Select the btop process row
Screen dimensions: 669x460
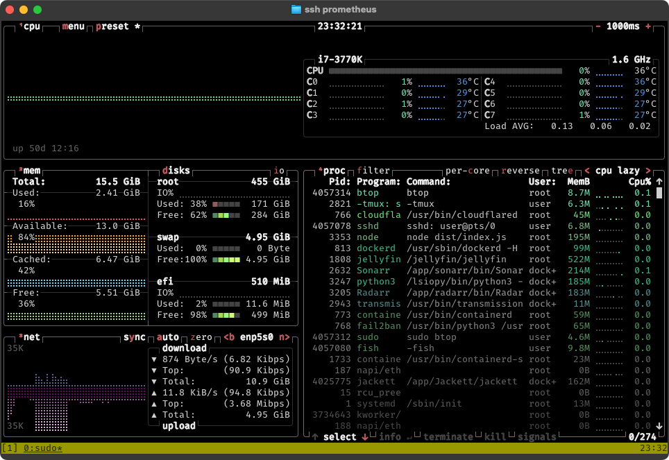coord(481,193)
